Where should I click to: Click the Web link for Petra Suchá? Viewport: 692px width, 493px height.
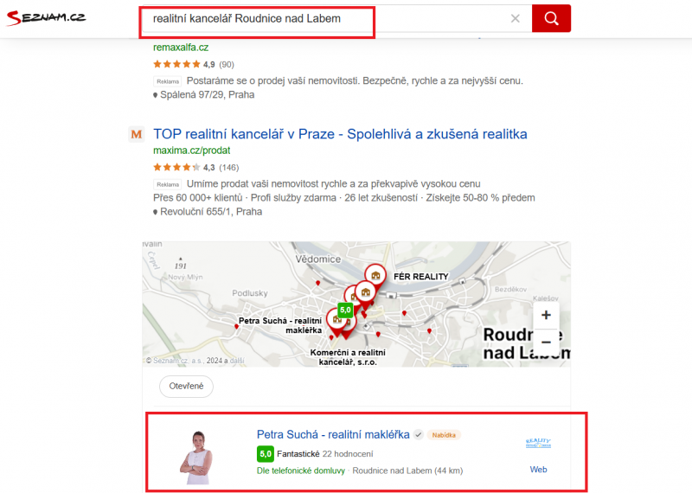(538, 470)
